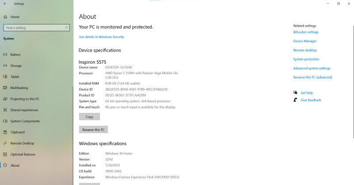Select the Projecting to this PC icon

click(x=5, y=99)
